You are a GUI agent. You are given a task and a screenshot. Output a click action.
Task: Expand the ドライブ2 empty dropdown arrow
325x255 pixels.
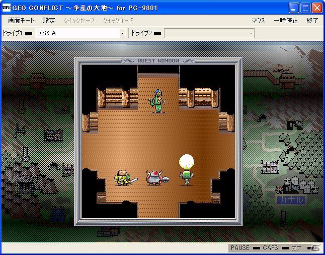click(x=251, y=33)
